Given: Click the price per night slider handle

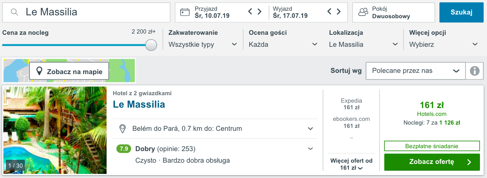Looking at the screenshot, I should pos(151,45).
